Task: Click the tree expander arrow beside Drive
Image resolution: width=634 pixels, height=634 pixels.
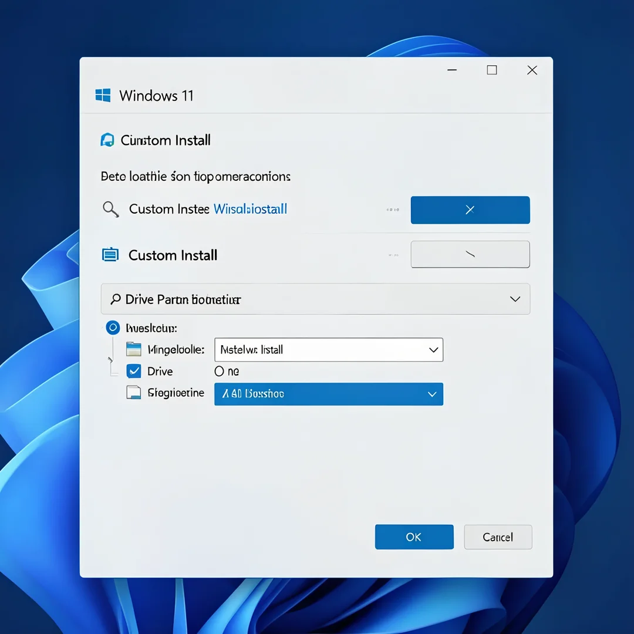Action: tap(110, 360)
